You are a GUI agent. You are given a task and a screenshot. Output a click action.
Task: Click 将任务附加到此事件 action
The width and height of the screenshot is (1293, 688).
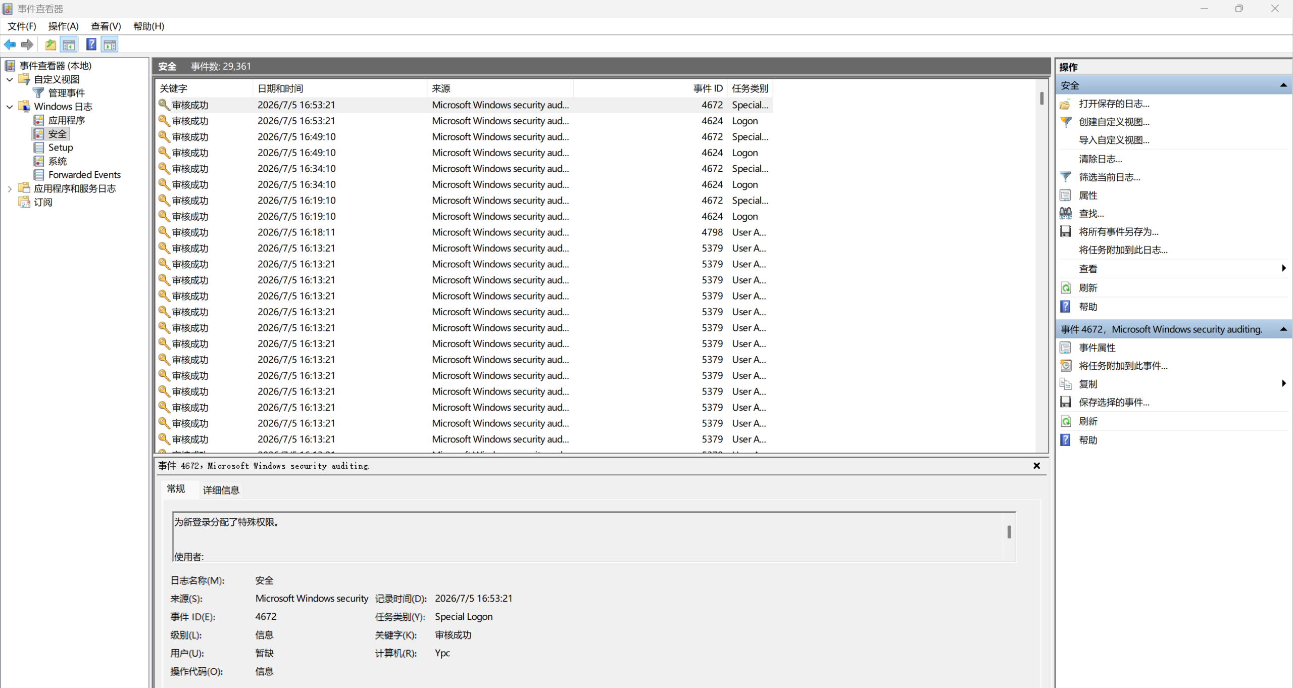pos(1123,366)
